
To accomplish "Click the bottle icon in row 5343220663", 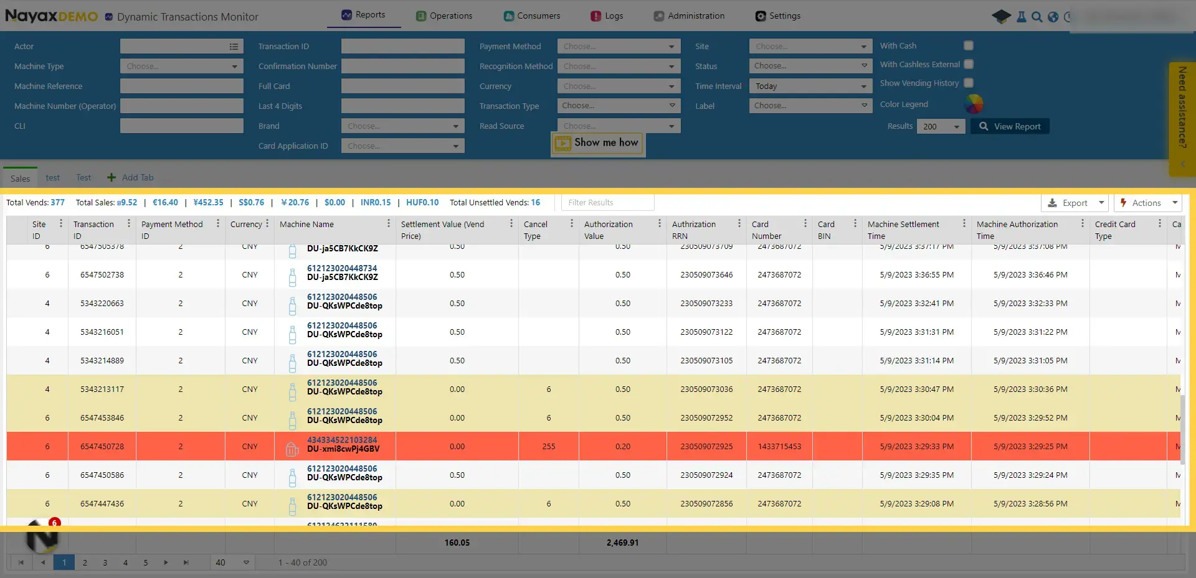I will point(292,305).
